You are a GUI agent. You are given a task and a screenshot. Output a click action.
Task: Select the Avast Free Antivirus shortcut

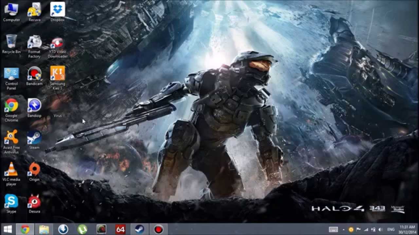[11, 142]
